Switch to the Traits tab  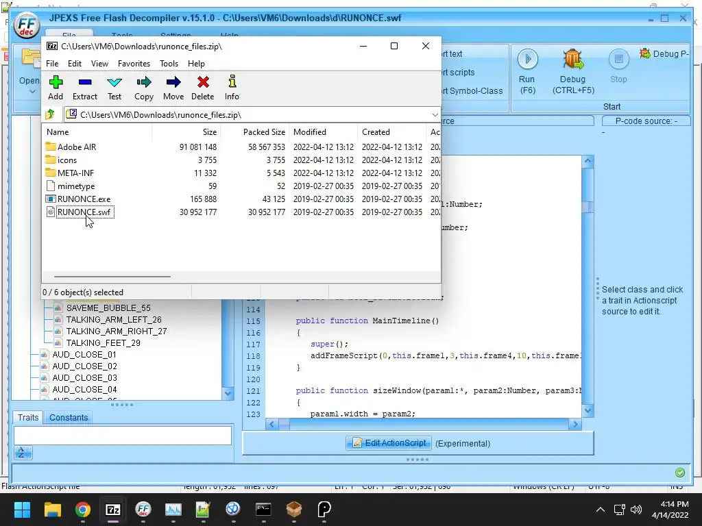coord(27,417)
